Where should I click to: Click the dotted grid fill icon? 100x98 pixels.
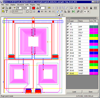coord(34,11)
